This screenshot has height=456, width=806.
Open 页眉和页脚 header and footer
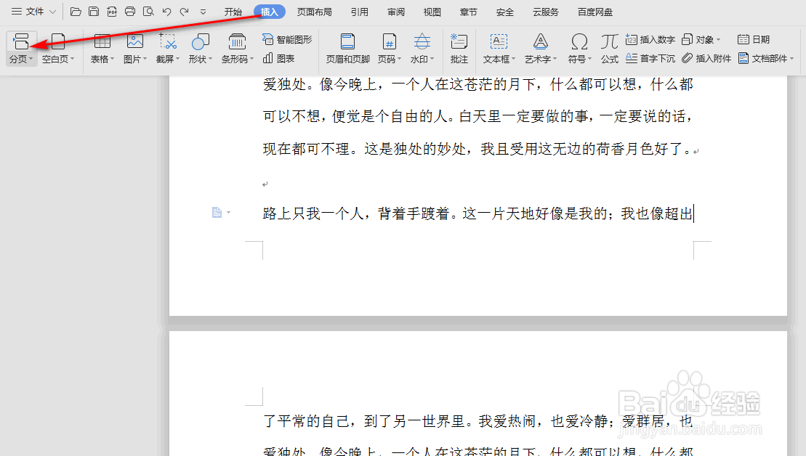348,49
